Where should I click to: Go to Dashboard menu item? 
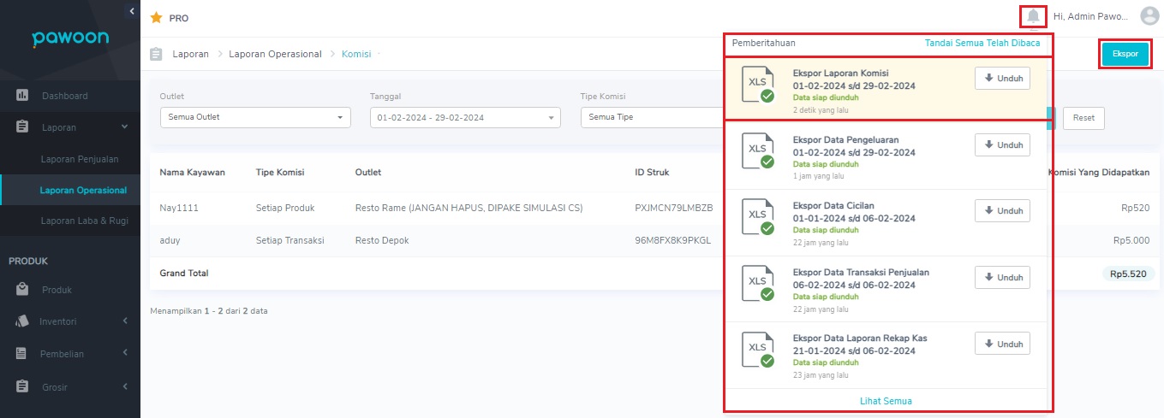(65, 96)
